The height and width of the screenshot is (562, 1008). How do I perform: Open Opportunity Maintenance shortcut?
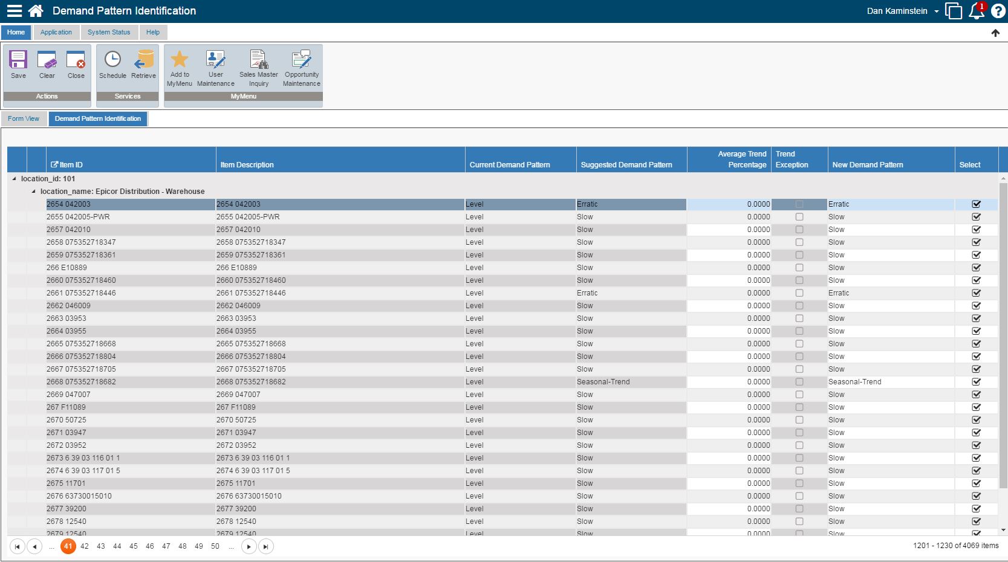[301, 60]
